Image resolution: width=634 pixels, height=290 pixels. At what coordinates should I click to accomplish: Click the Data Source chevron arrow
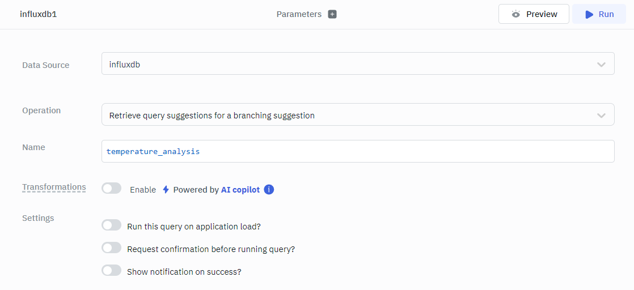[x=601, y=65]
